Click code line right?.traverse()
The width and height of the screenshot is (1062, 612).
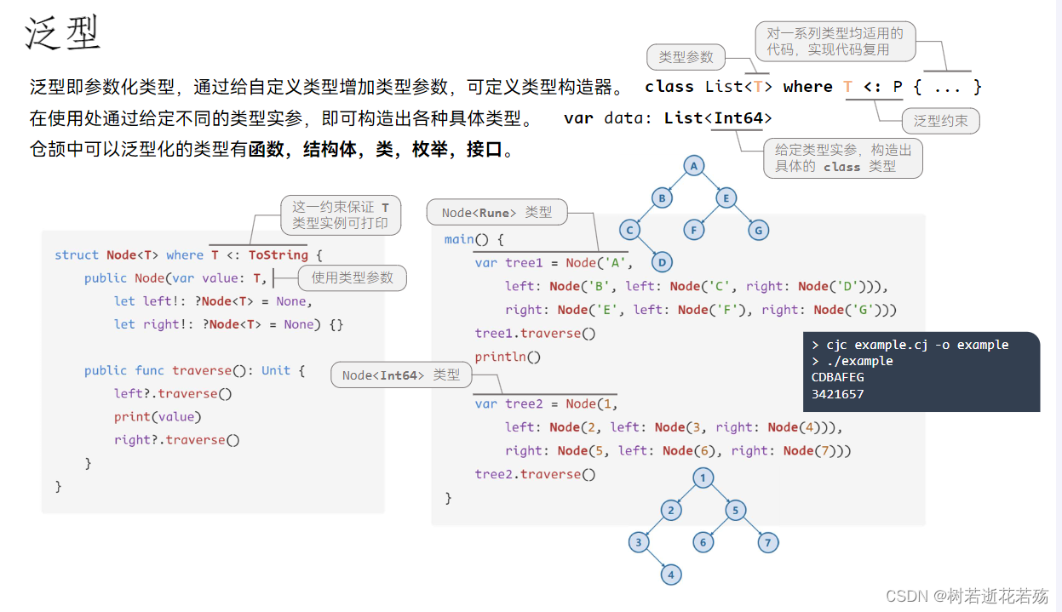point(176,440)
